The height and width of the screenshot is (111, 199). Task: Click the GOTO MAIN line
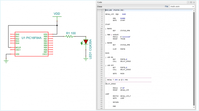click(x=118, y=74)
